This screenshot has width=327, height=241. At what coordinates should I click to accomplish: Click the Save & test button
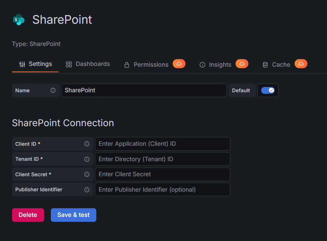(73, 215)
